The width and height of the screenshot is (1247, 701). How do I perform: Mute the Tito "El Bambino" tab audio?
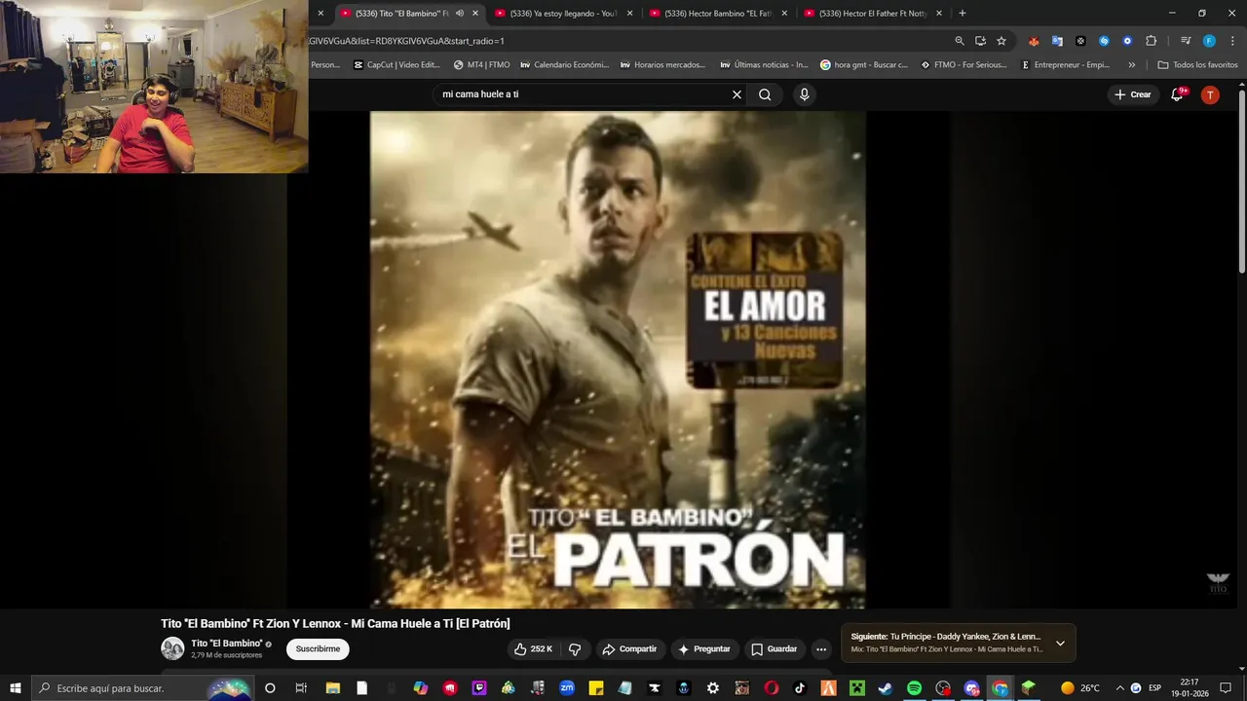(460, 14)
